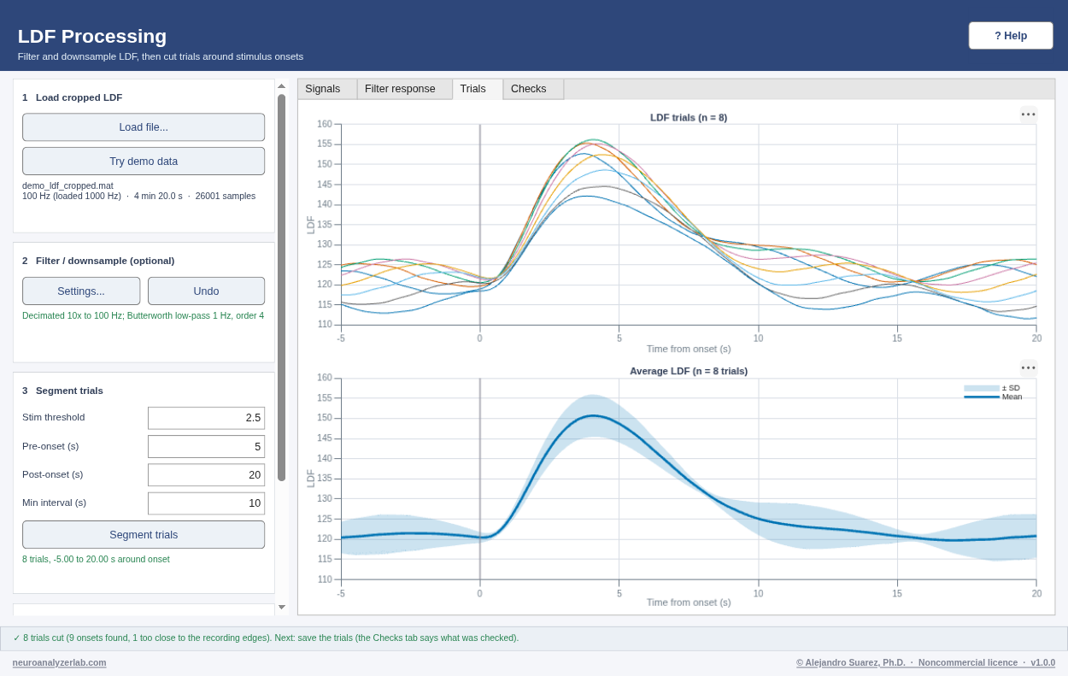
Task: Click the Load file... button
Action: pyautogui.click(x=144, y=127)
